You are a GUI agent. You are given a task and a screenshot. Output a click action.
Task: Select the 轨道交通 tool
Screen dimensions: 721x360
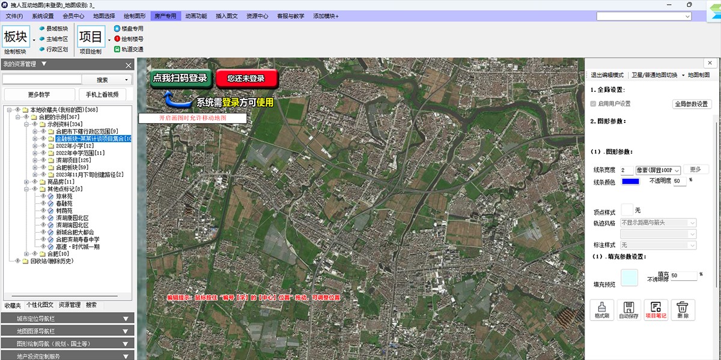[129, 49]
